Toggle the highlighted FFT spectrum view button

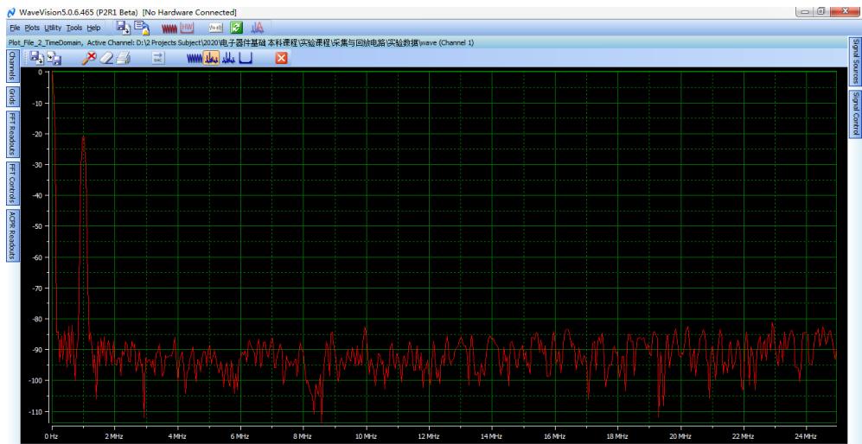click(212, 58)
